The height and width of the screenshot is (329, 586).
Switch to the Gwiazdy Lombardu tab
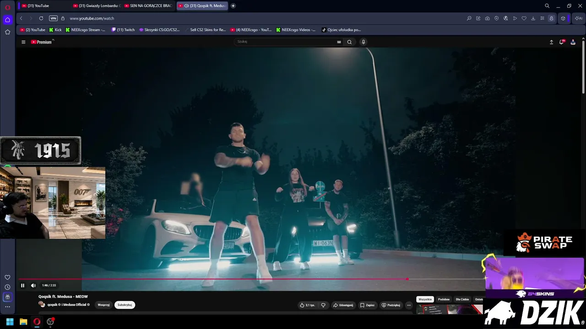coord(96,6)
